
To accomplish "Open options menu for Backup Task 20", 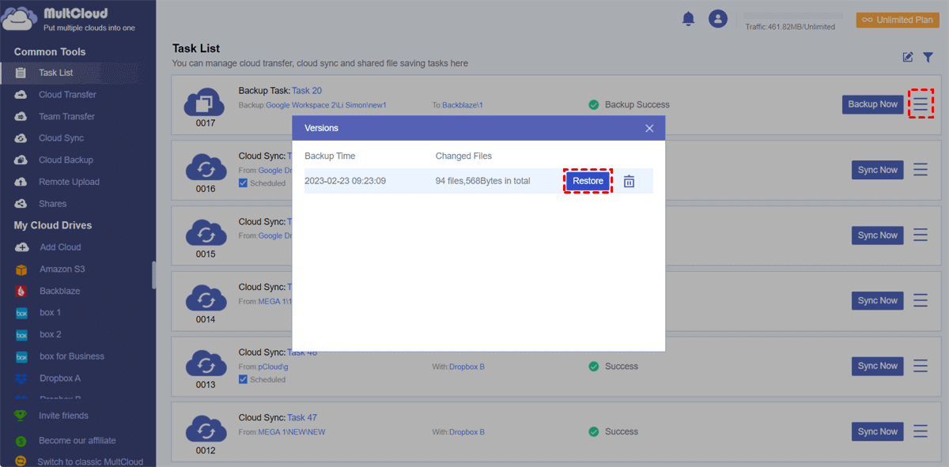I will click(921, 104).
